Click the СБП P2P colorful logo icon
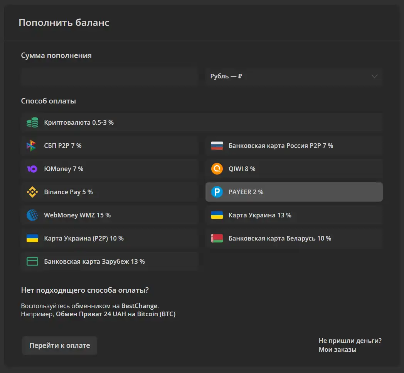This screenshot has width=404, height=373. click(32, 146)
